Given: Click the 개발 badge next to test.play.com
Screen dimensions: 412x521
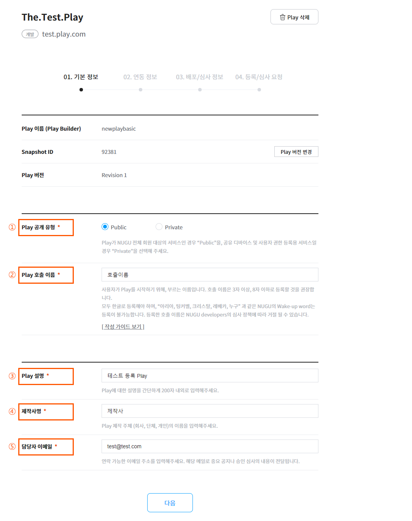Looking at the screenshot, I should pyautogui.click(x=30, y=34).
